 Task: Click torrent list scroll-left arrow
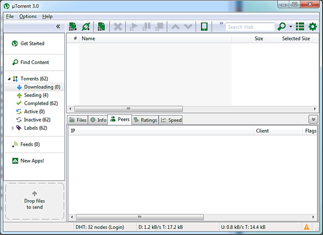70,109
